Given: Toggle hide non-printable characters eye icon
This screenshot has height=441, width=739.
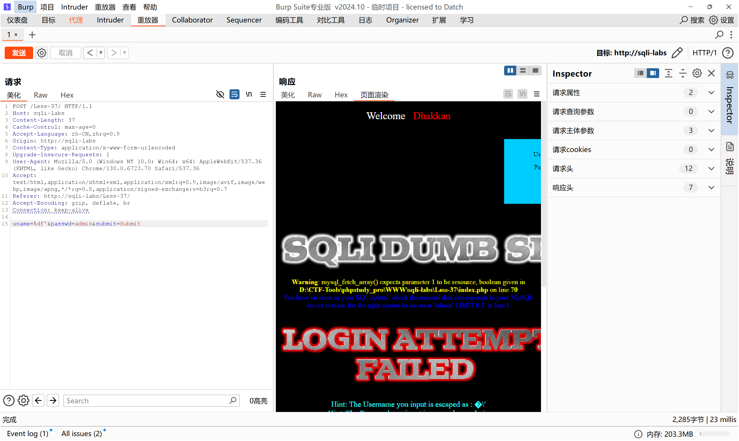Looking at the screenshot, I should tap(220, 94).
